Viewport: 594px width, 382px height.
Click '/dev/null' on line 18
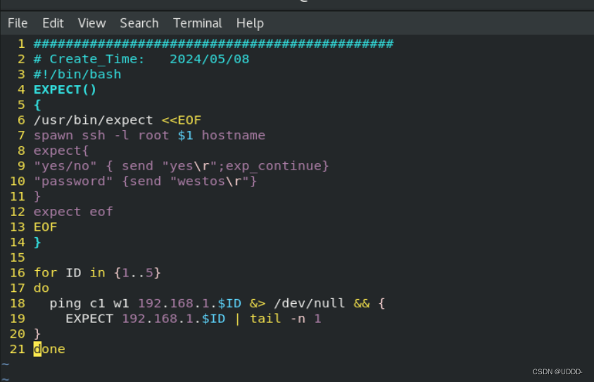[309, 303]
